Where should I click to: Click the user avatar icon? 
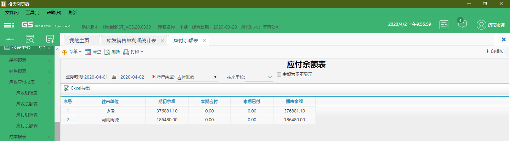point(481,25)
